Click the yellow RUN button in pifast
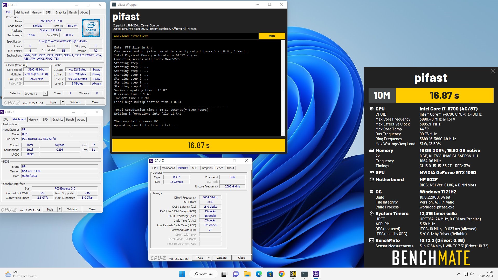498x280 pixels. pyautogui.click(x=272, y=36)
